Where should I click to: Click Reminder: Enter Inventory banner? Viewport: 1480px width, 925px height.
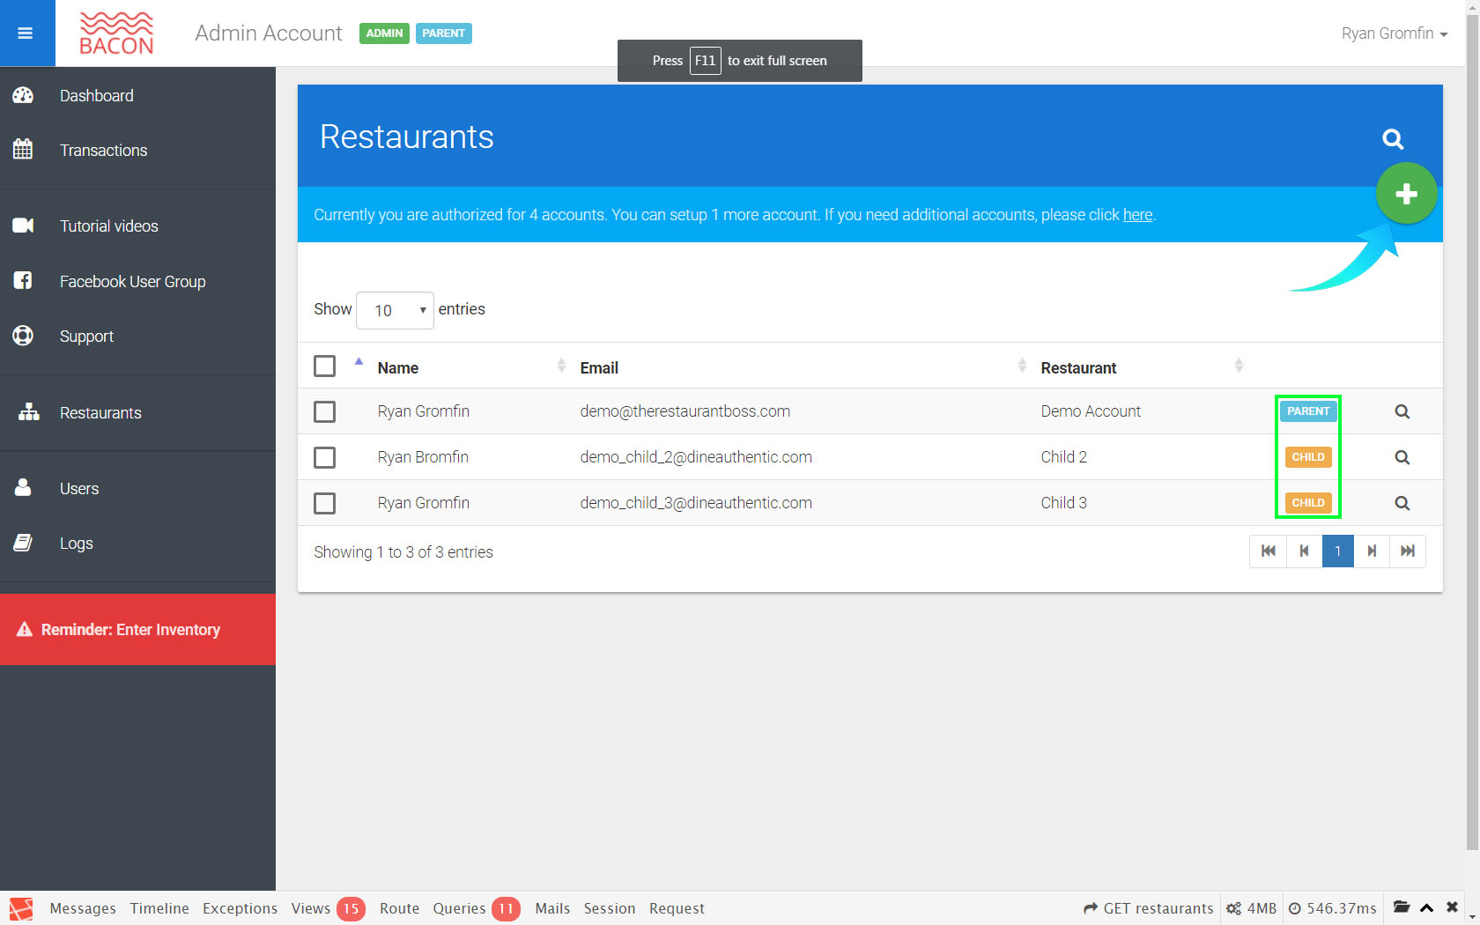tap(137, 629)
